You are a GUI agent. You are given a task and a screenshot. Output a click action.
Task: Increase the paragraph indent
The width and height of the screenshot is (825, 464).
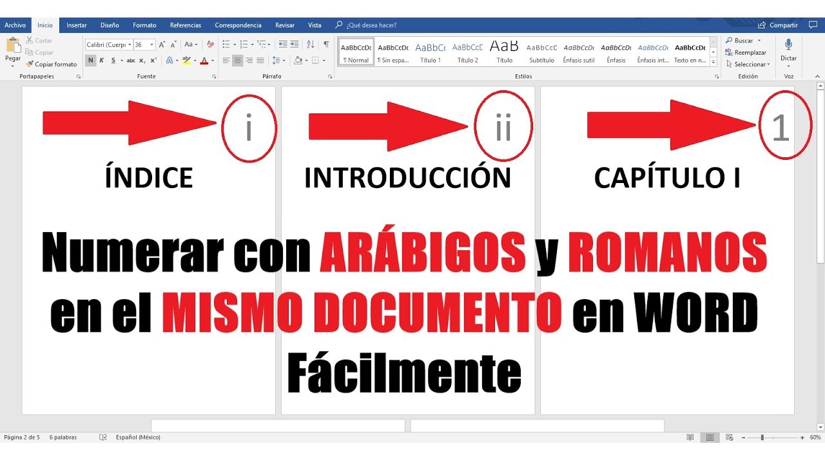(295, 44)
